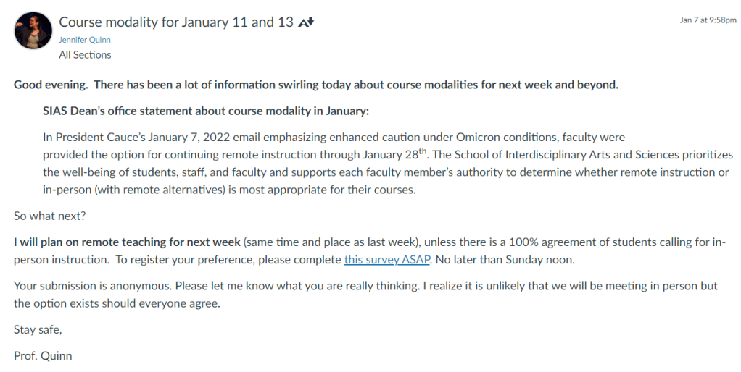Click the 'Prof. Quinn' signature
The width and height of the screenshot is (741, 372).
pyautogui.click(x=43, y=356)
